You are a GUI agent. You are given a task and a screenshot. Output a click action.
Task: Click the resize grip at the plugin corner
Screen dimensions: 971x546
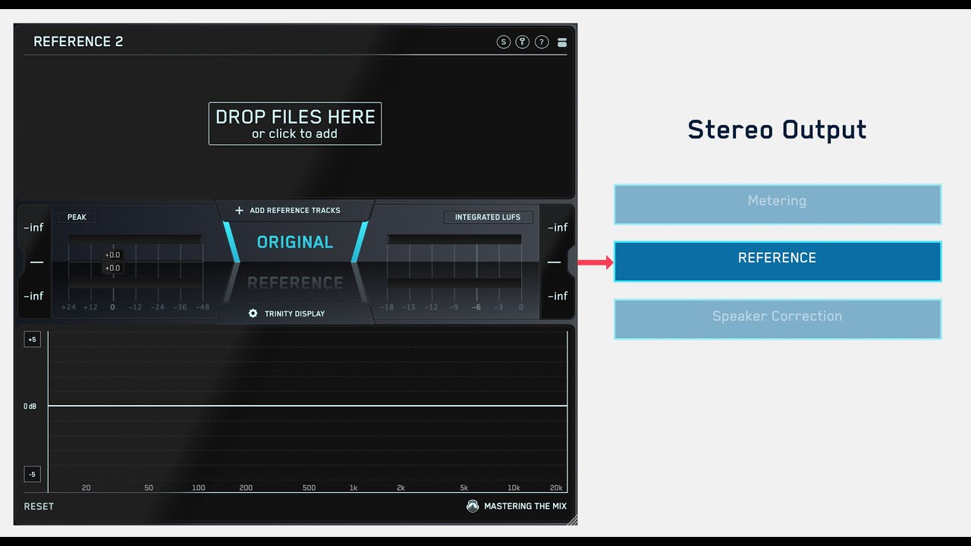coord(572,519)
